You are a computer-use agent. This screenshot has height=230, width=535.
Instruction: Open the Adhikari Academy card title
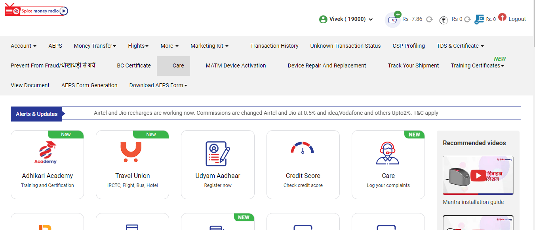click(48, 176)
